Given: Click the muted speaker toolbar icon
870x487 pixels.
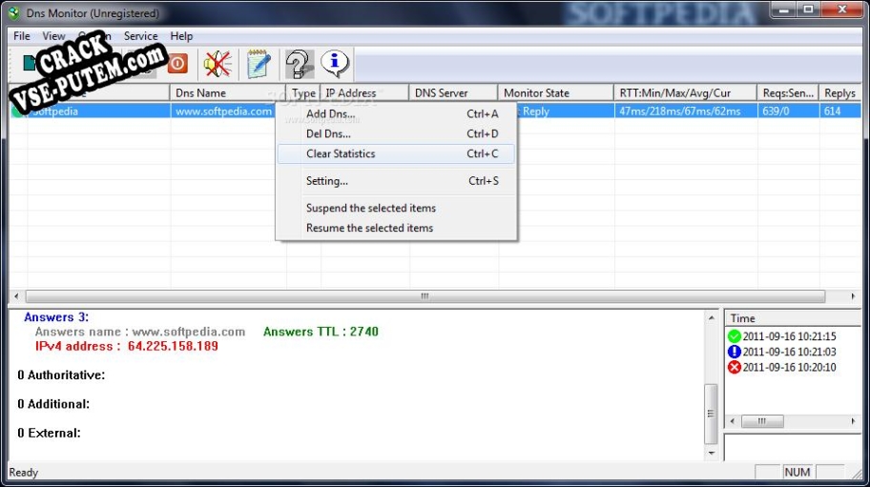Looking at the screenshot, I should 217,64.
